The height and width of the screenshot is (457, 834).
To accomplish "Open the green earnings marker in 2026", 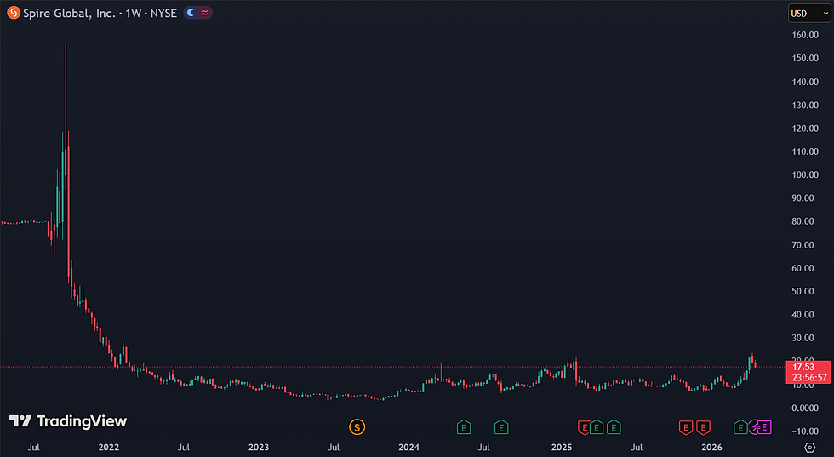I will (x=740, y=426).
